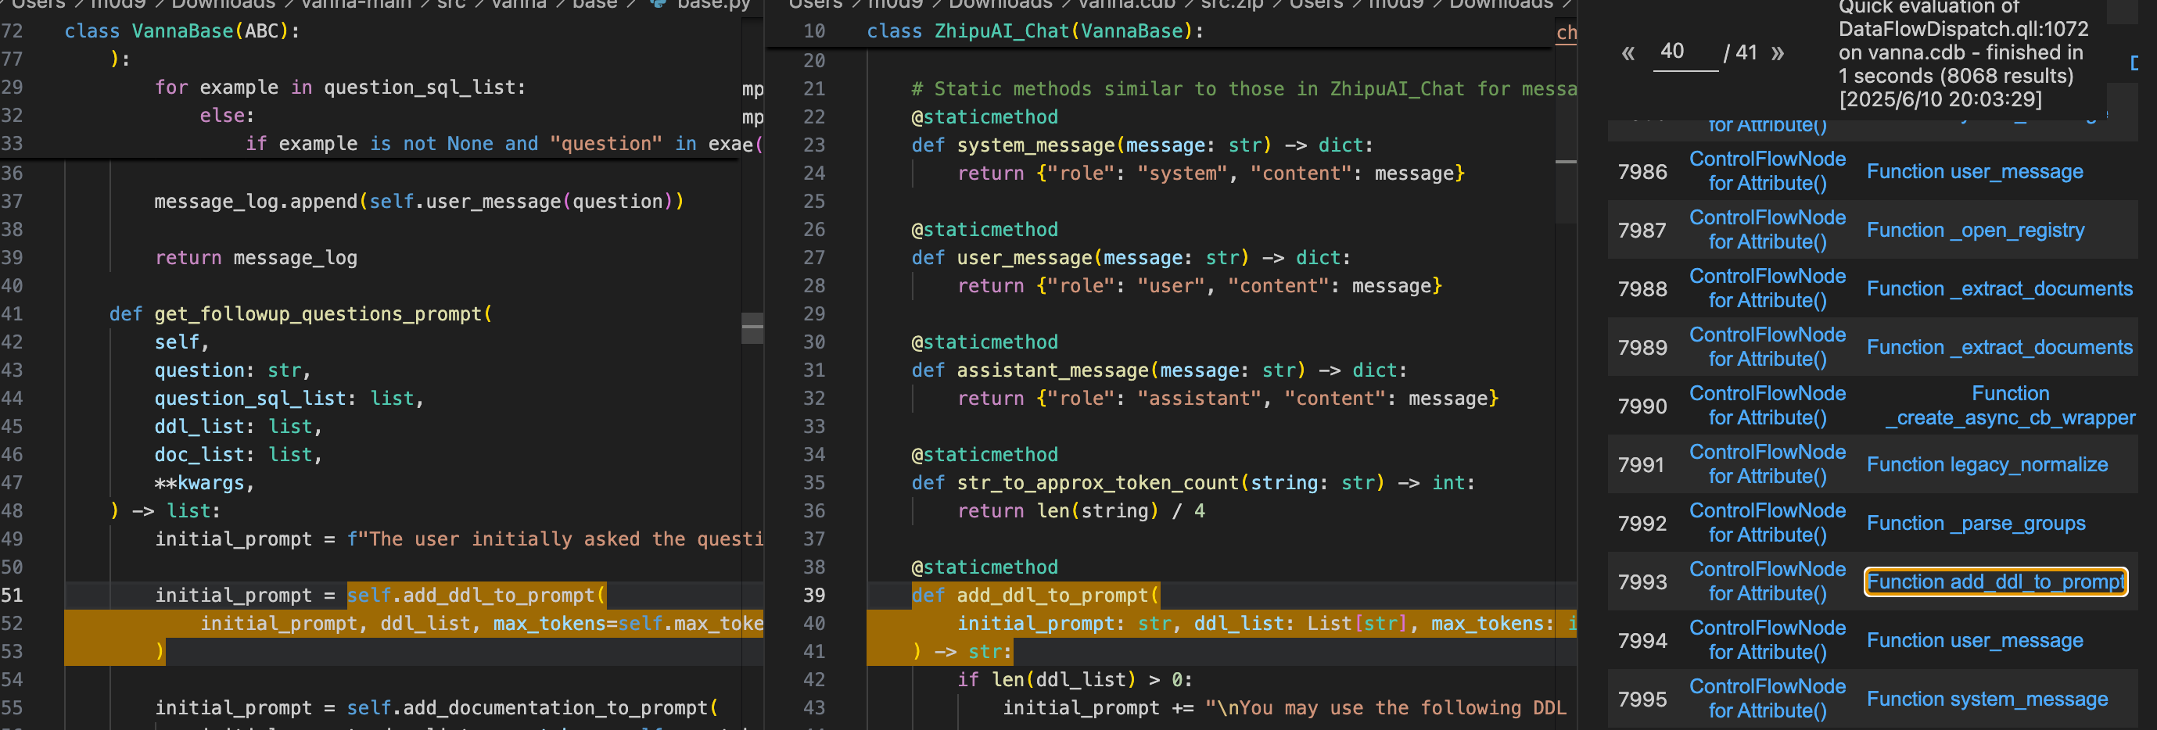2157x730 pixels.
Task: Open ControlFlowNode for Attribute() in row 7990
Action: click(x=1767, y=405)
